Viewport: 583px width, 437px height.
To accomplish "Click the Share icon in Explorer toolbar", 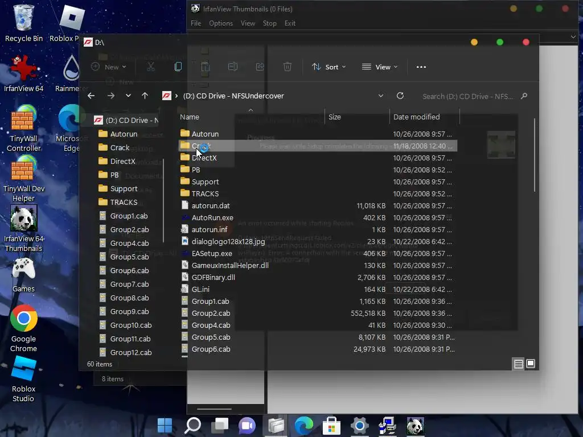I will click(x=260, y=67).
